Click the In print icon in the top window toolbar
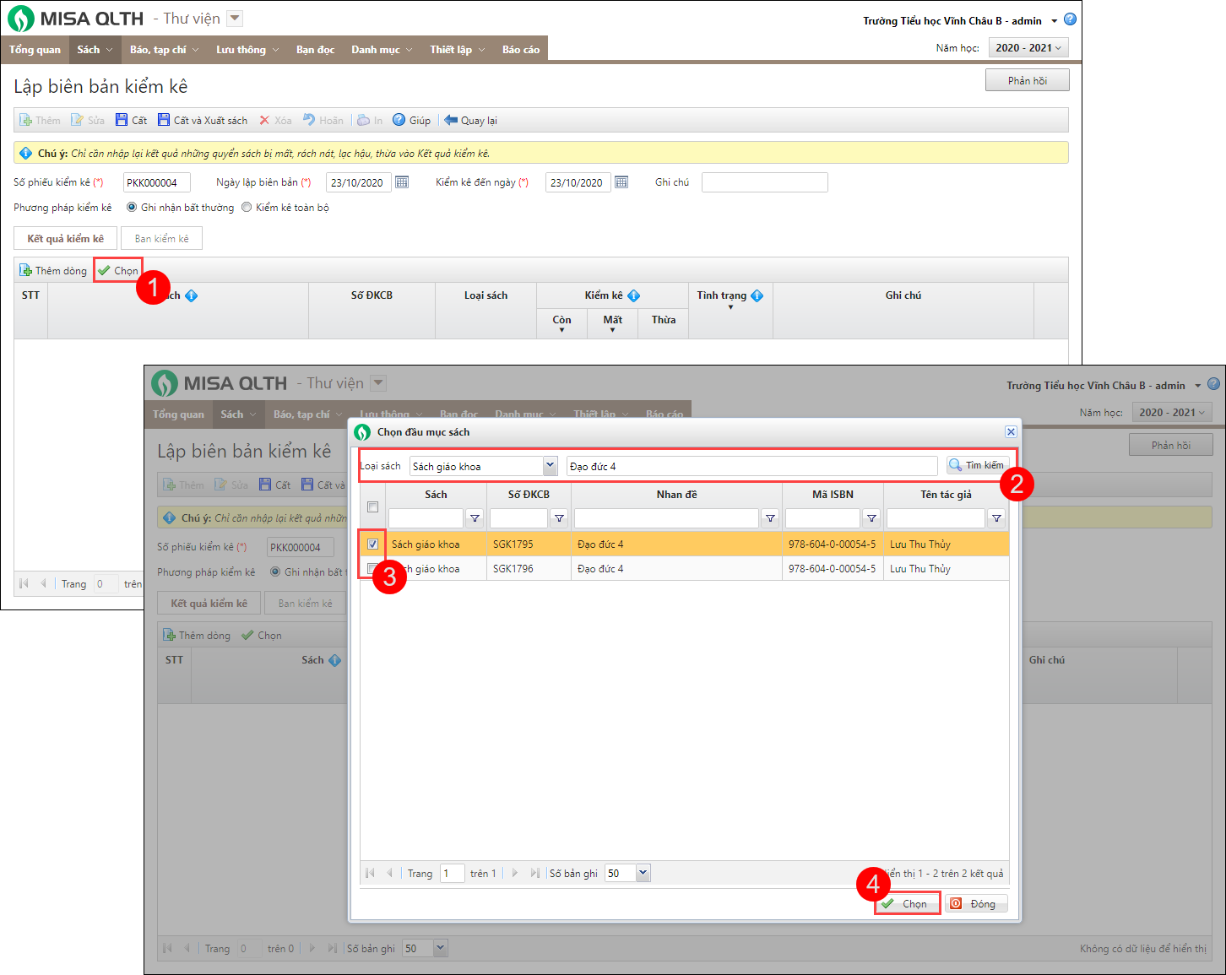 click(x=364, y=120)
